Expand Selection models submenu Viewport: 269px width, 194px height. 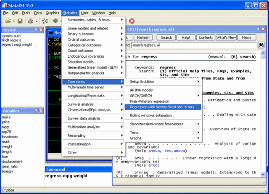pyautogui.click(x=93, y=62)
